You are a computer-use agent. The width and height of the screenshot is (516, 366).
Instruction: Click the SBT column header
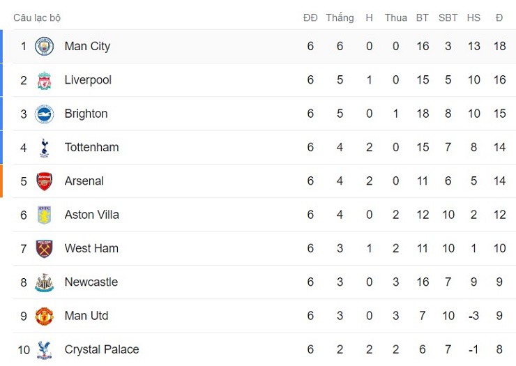(x=448, y=17)
